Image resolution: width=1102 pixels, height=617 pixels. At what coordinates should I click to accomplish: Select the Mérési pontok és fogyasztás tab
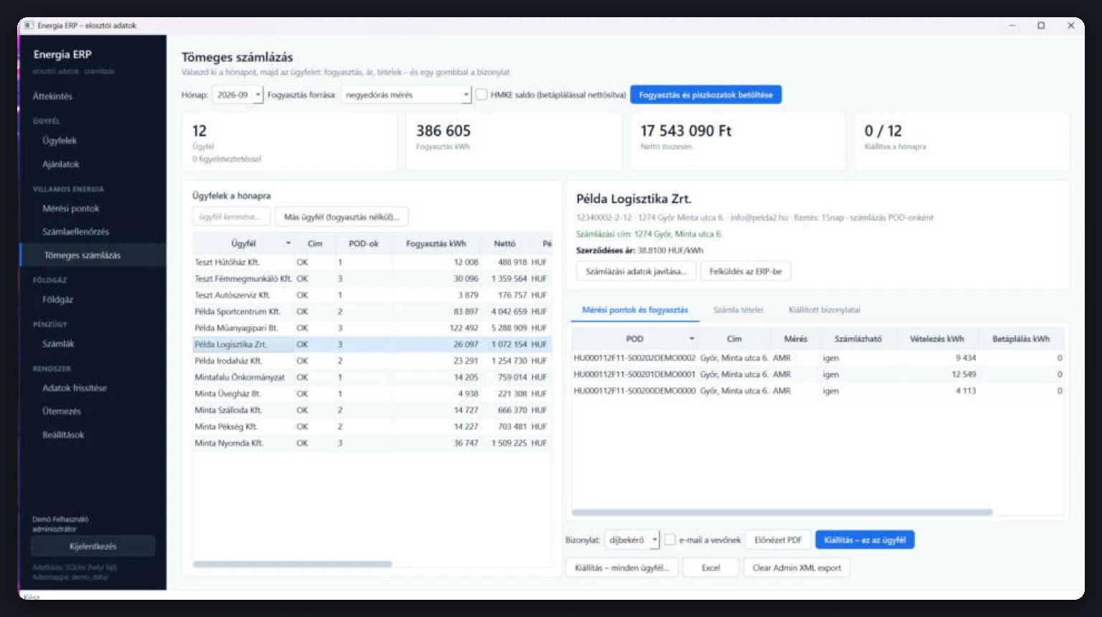click(x=635, y=310)
